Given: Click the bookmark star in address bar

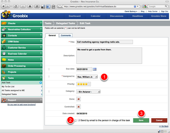Looking at the screenshot, I should coord(135,6).
